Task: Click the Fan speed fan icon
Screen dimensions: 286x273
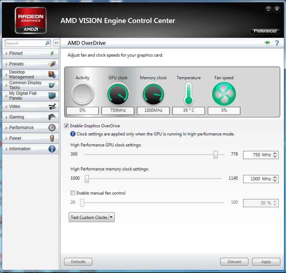Action: pyautogui.click(x=224, y=94)
